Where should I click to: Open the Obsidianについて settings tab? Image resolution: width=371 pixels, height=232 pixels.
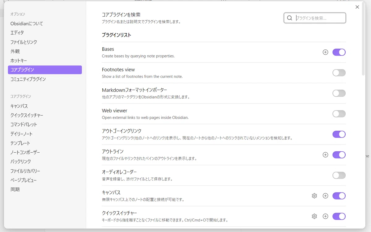(45, 23)
